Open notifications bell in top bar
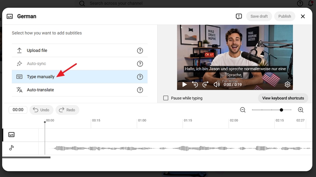Image resolution: width=316 pixels, height=177 pixels. (x=311, y=4)
